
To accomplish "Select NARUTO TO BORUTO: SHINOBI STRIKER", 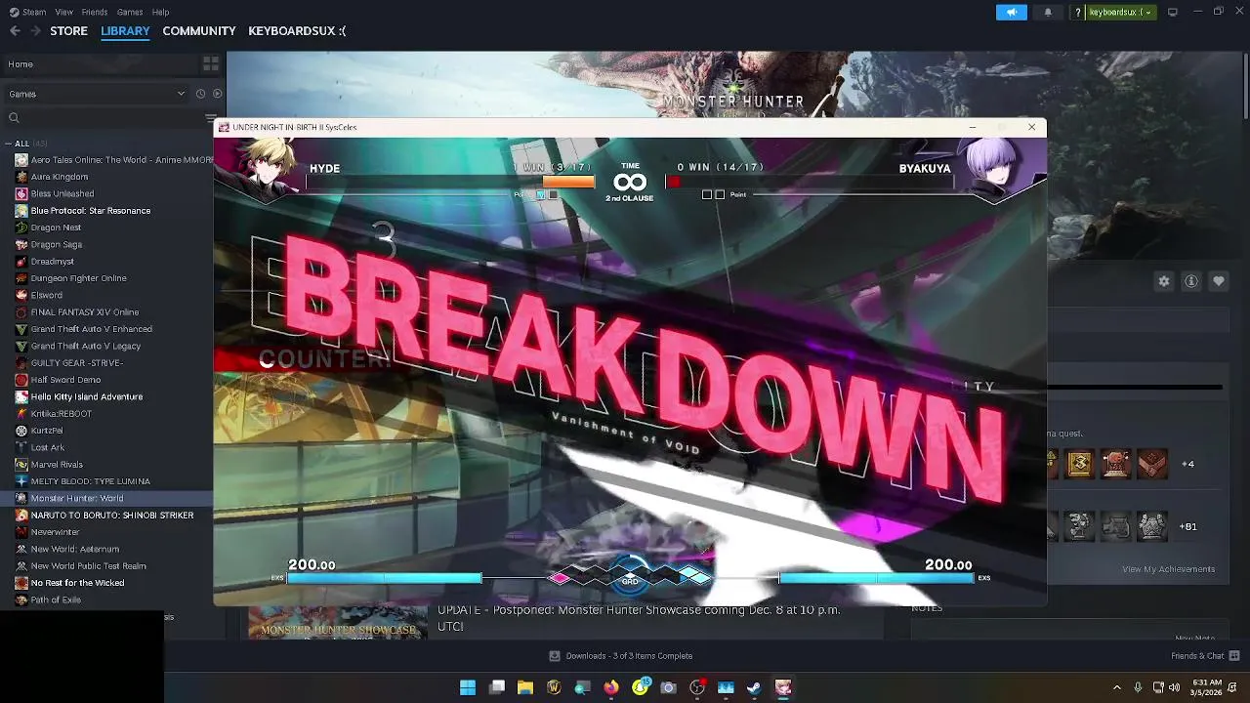I will 114,516.
